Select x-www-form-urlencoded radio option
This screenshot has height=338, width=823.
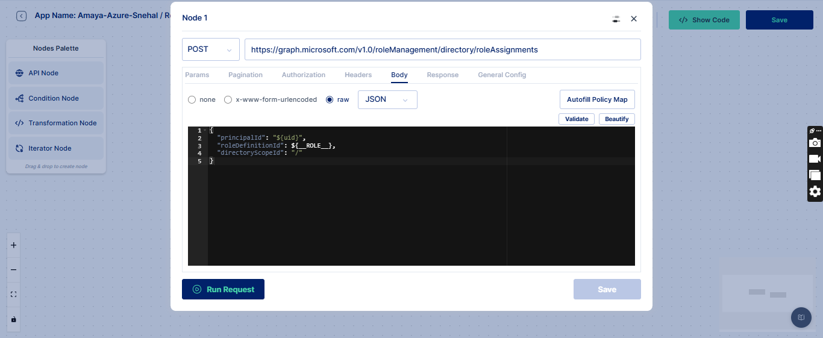228,99
